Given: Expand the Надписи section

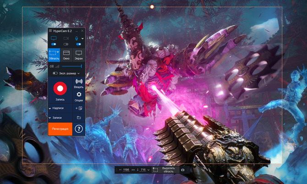Looking at the screenshot, I should 60,108.
